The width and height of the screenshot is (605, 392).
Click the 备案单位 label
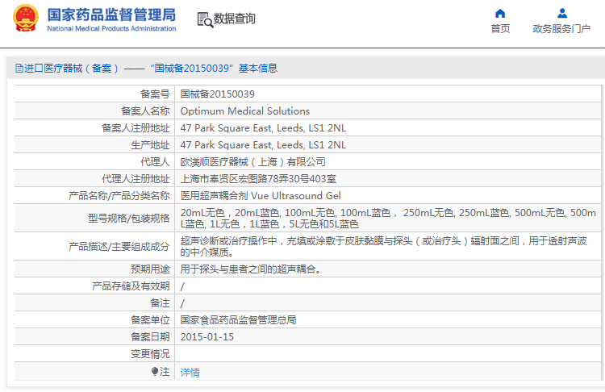click(x=150, y=320)
